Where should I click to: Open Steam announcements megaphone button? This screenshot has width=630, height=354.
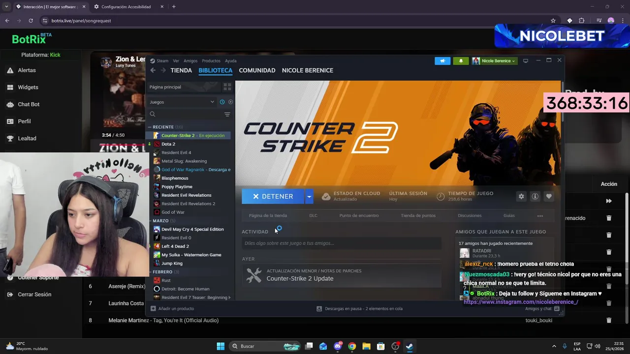coord(442,61)
